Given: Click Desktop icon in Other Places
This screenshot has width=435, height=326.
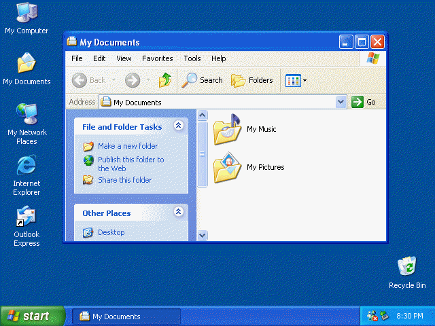Looking at the screenshot, I should pos(88,232).
